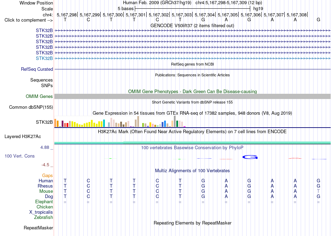Viewport: 331px width, 236px height.
Task: Click the Window Position label
Action: 36,3
